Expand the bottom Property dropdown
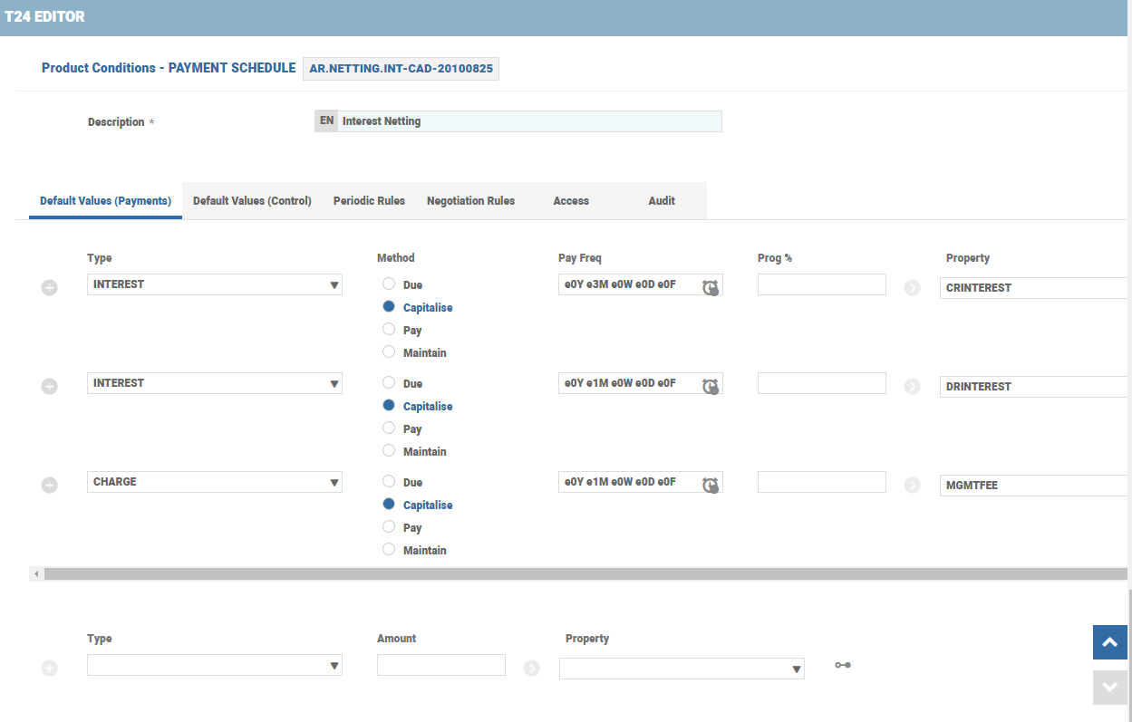Viewport: 1132px width, 722px height. pos(682,669)
